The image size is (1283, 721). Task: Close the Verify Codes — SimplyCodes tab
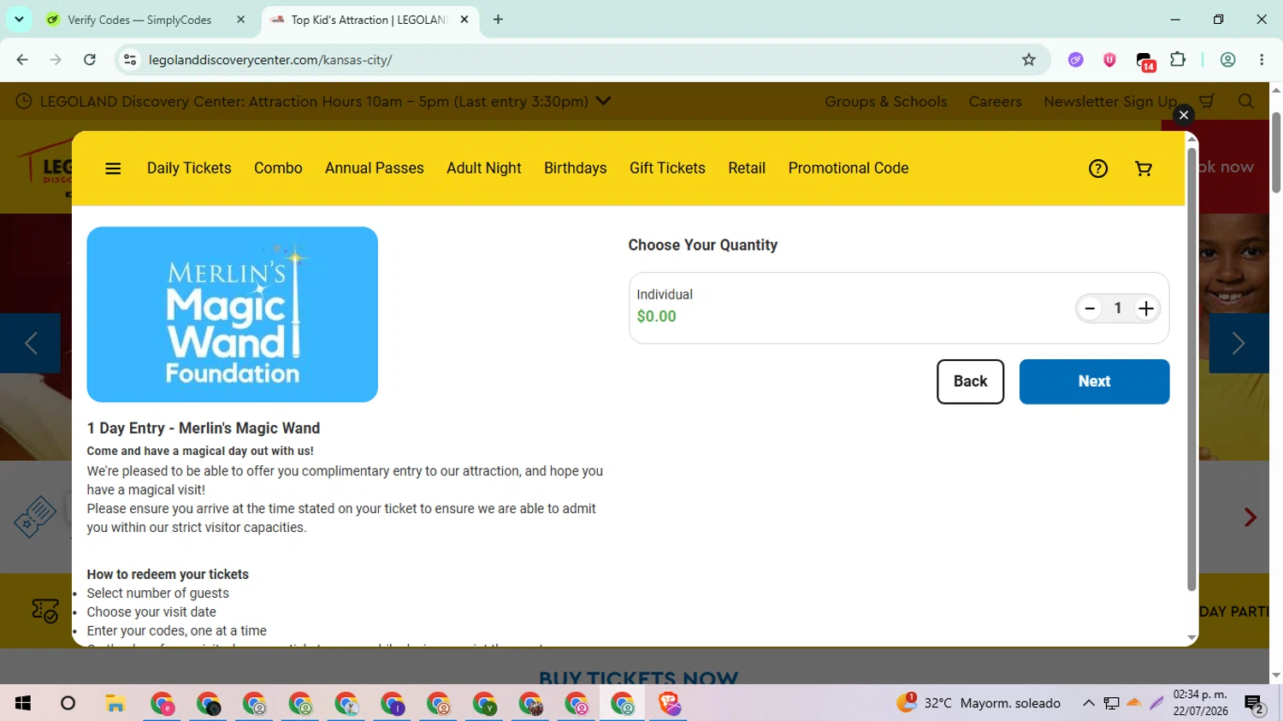tap(240, 20)
